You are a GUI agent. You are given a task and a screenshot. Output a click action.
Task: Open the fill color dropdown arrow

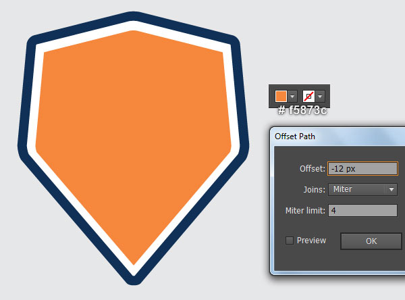pyautogui.click(x=292, y=97)
